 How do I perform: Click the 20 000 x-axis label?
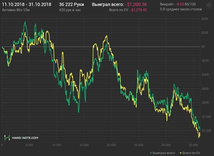coord(111,145)
